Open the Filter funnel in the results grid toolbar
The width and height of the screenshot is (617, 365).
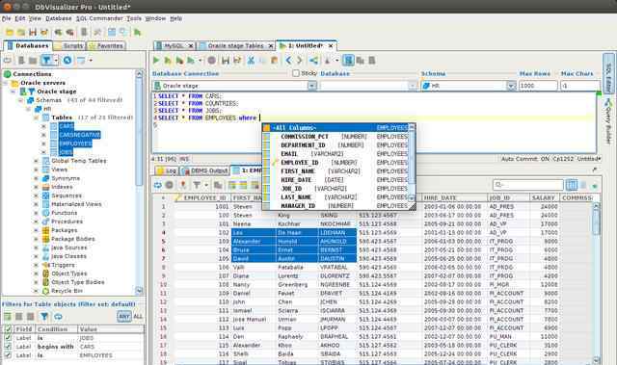(x=197, y=185)
